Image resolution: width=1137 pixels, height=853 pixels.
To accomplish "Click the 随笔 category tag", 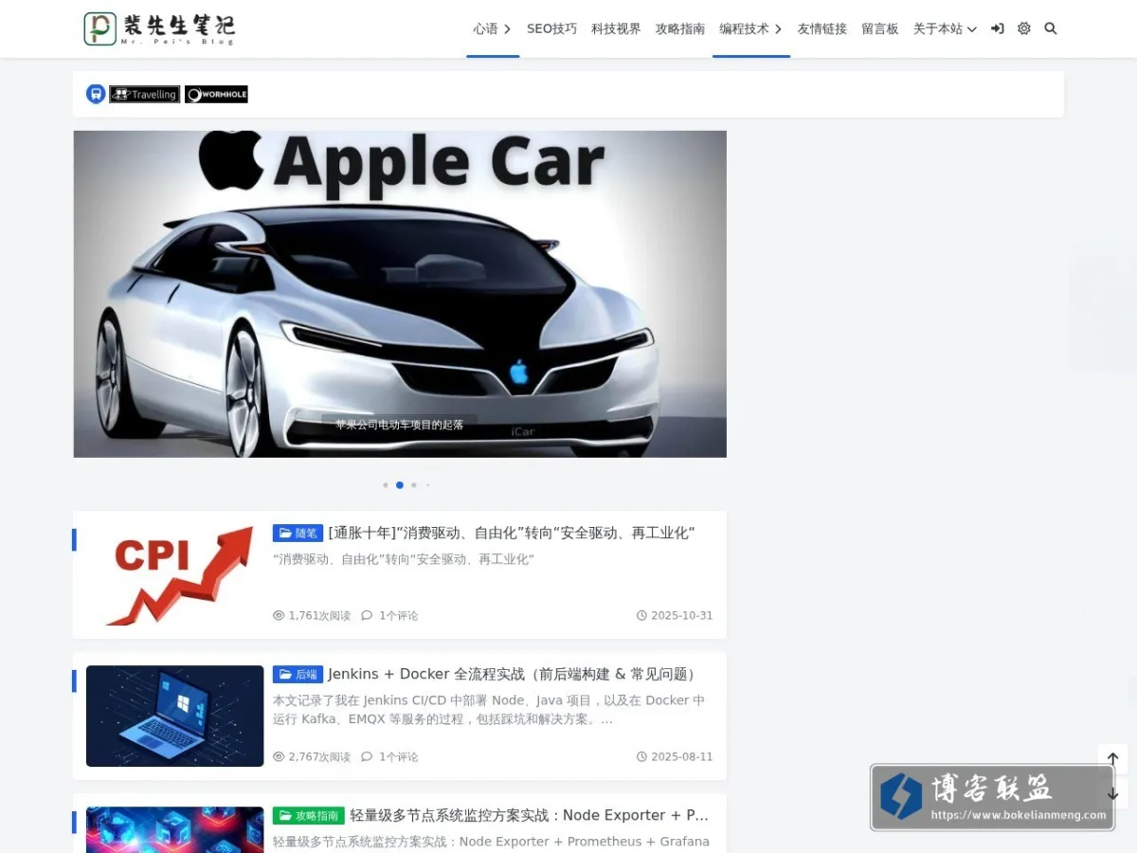I will (298, 534).
